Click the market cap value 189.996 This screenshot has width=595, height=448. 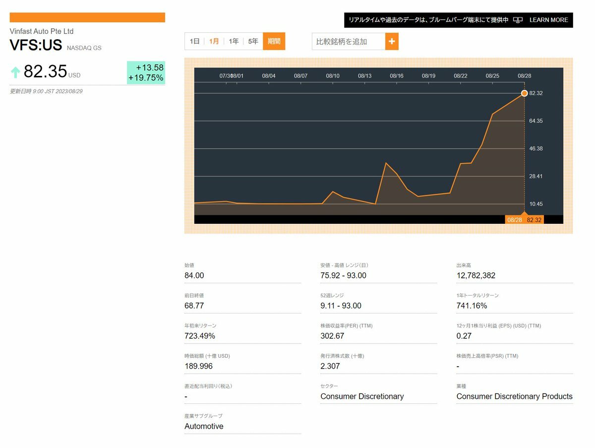coord(199,366)
